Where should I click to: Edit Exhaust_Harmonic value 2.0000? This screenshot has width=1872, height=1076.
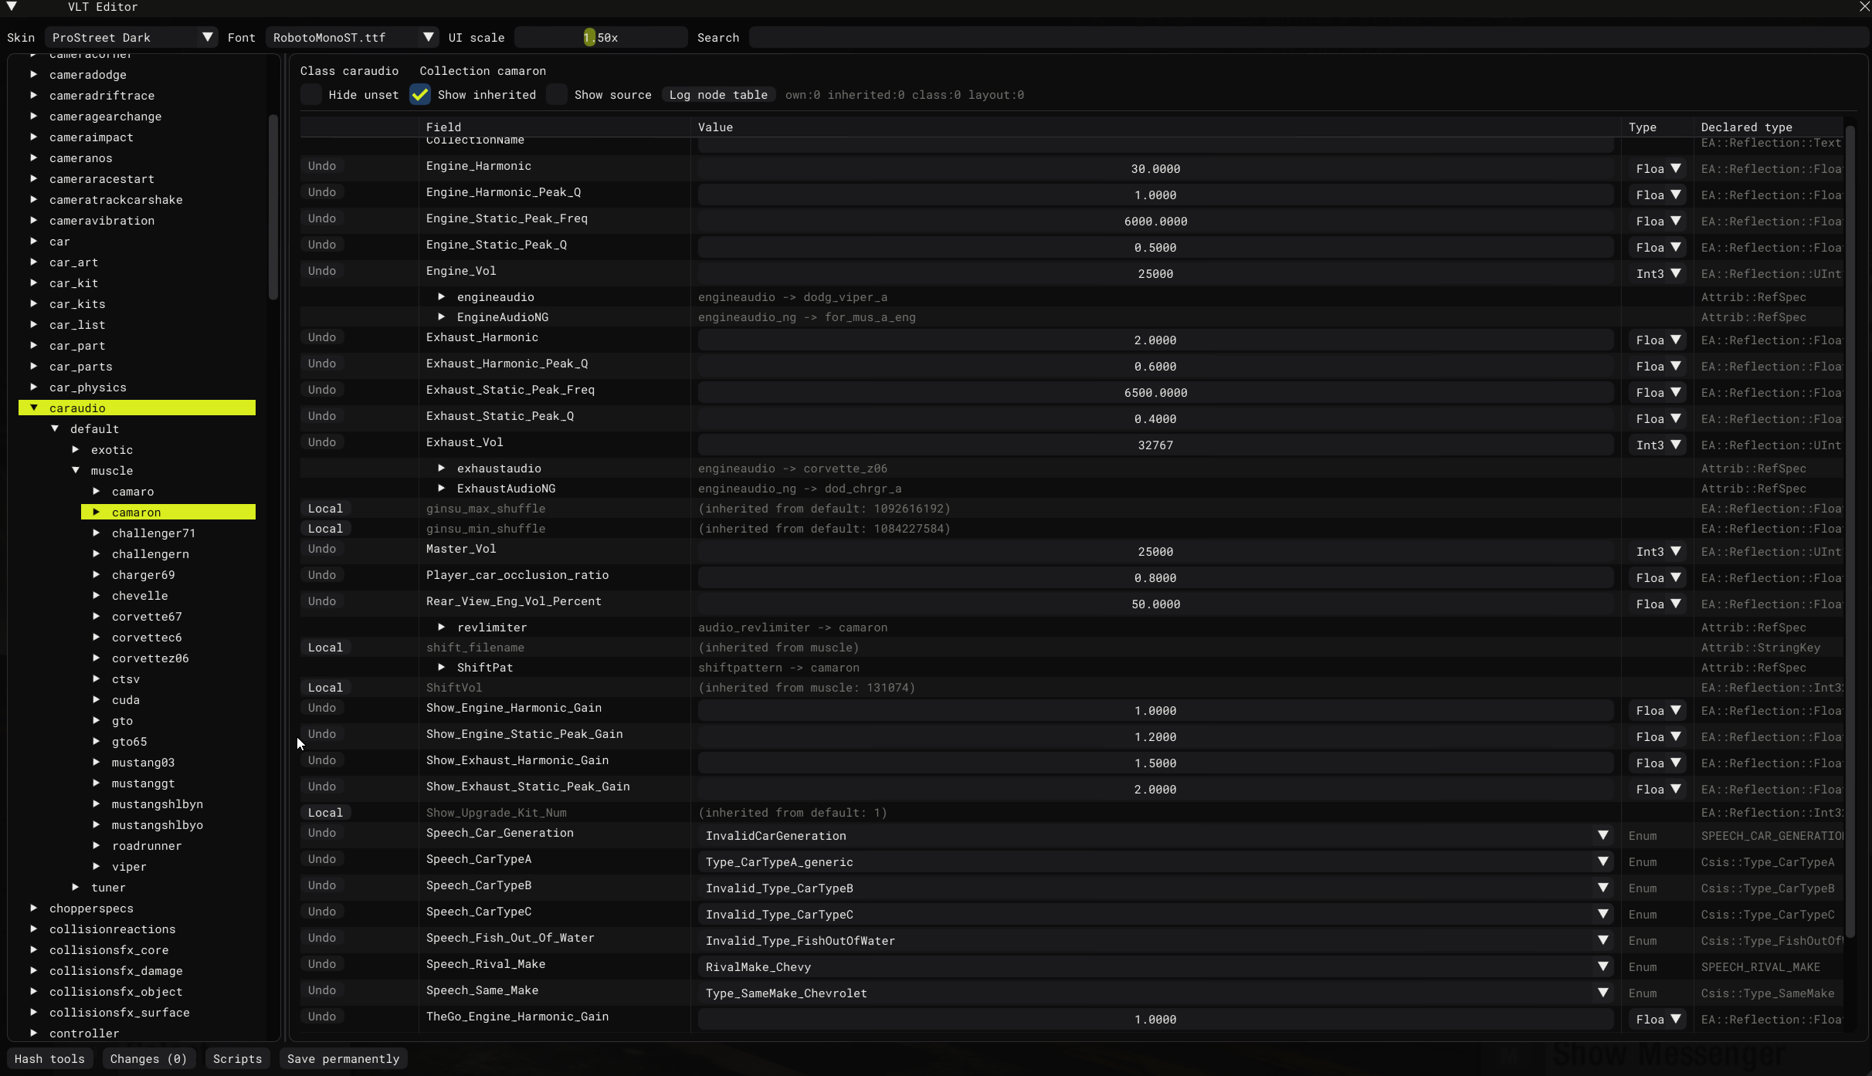click(1155, 340)
